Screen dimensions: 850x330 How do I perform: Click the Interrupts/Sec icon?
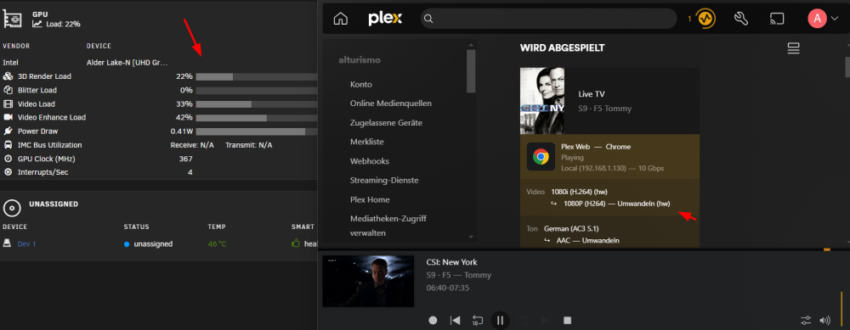8,172
